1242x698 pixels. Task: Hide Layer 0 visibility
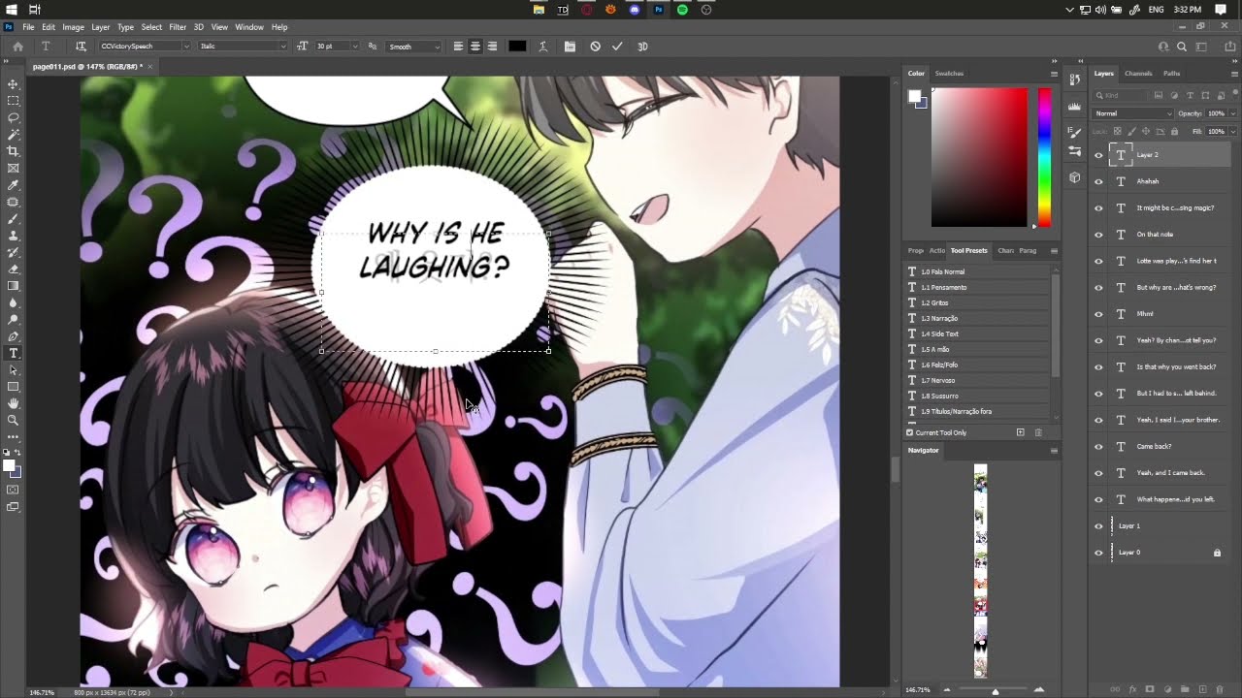(x=1098, y=553)
